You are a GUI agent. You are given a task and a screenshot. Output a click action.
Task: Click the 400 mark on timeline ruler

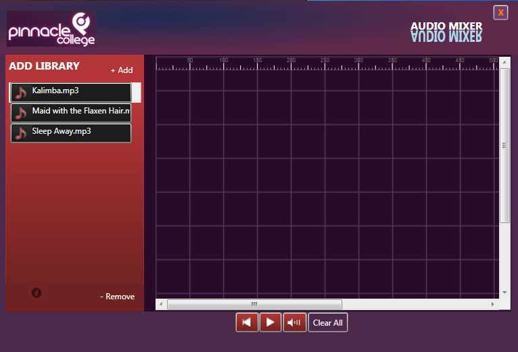point(426,60)
